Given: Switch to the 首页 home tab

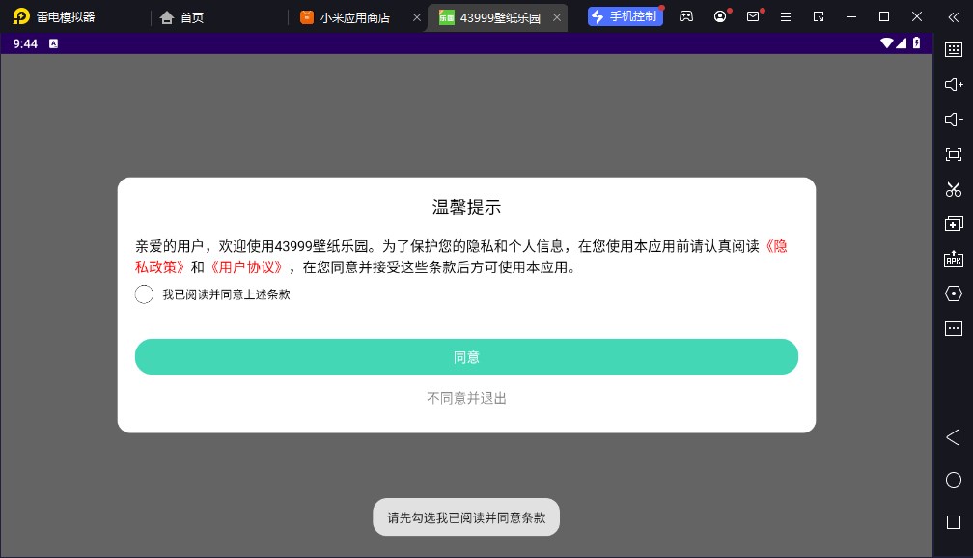Looking at the screenshot, I should 181,17.
